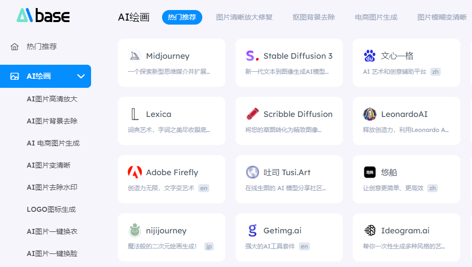472x267 pixels.
Task: Click the en tag on the Getimg.ai card
Action: point(304,246)
